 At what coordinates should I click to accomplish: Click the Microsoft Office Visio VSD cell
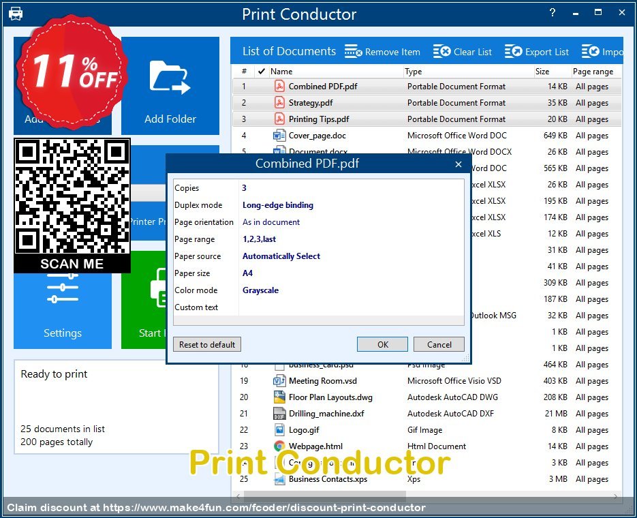(x=454, y=381)
